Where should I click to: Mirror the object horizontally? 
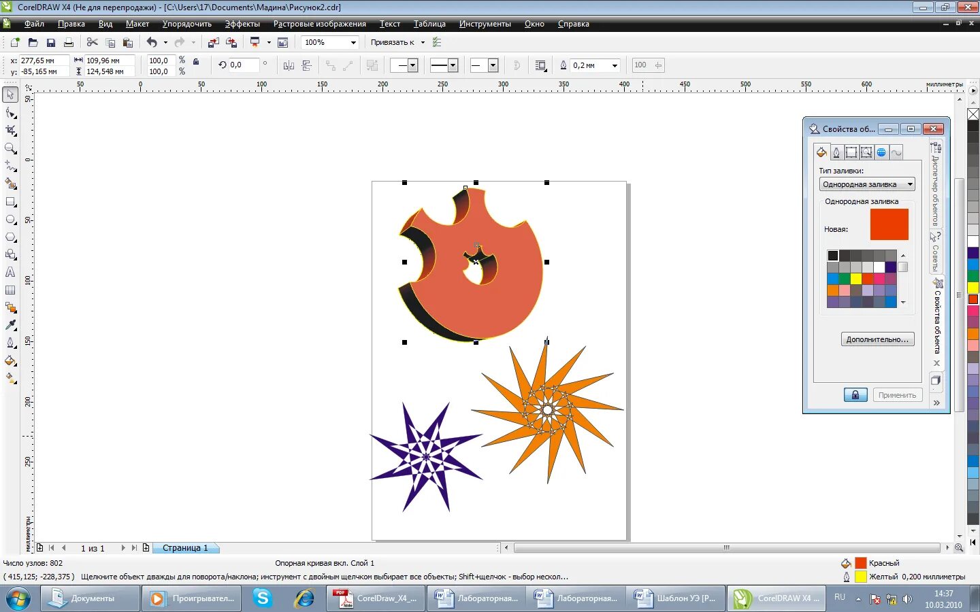[x=289, y=65]
